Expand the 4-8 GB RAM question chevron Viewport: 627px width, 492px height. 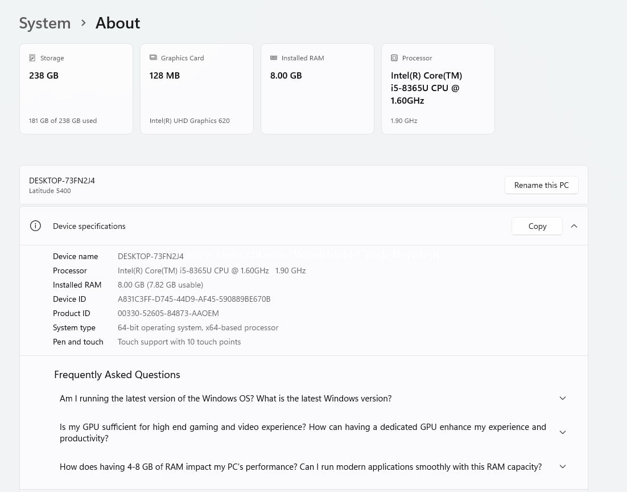pos(562,467)
